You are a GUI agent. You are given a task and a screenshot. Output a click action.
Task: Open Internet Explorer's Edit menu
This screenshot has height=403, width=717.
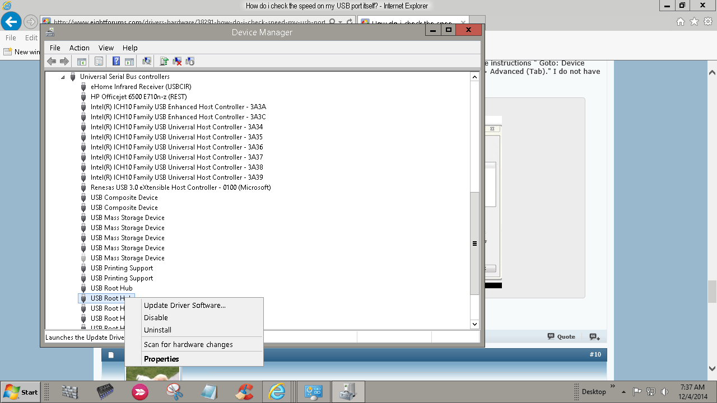click(31, 38)
